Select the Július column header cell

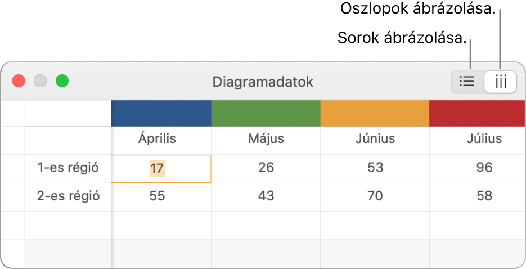coord(483,138)
